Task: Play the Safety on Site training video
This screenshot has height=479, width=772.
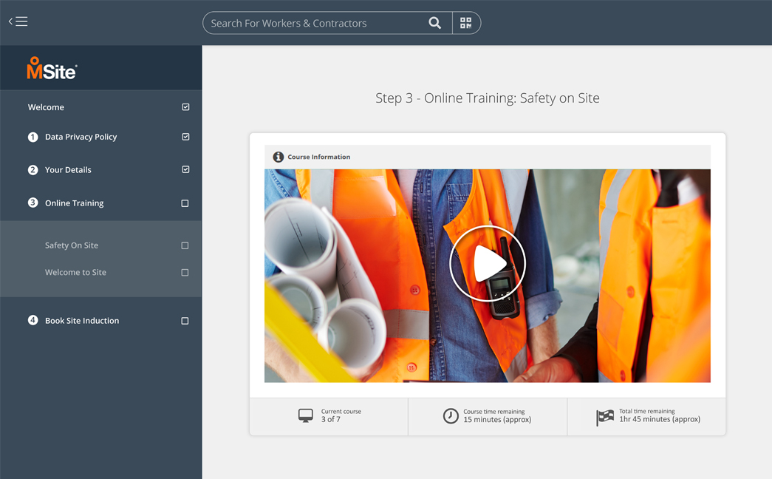Action: click(x=488, y=263)
